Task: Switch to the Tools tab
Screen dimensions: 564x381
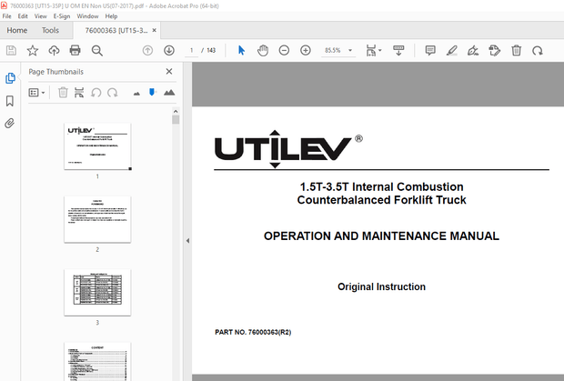Action: tap(50, 31)
